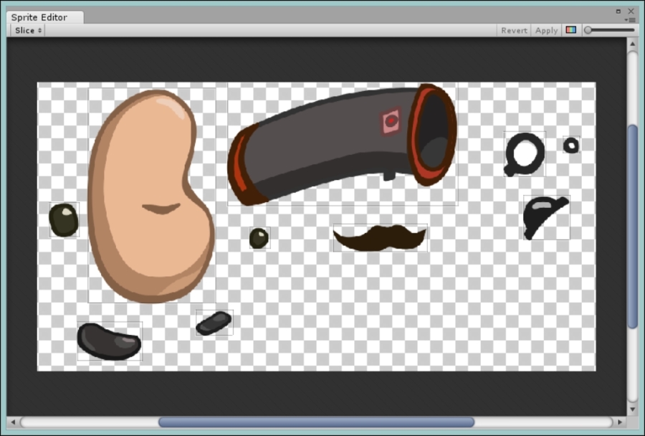Screen dimensions: 645x436
Task: Close the Sprite Editor window
Action: (x=631, y=11)
